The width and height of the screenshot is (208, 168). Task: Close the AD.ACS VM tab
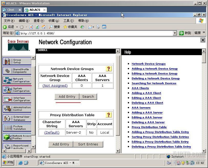point(44,10)
